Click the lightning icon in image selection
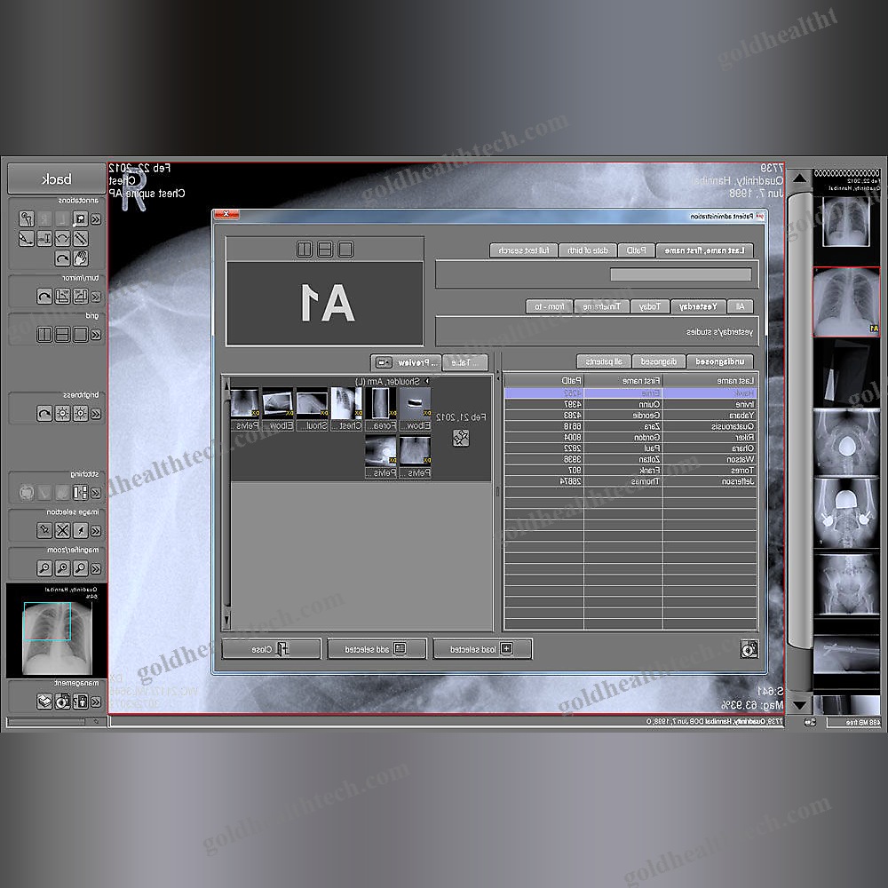This screenshot has height=888, width=888. coord(81,531)
